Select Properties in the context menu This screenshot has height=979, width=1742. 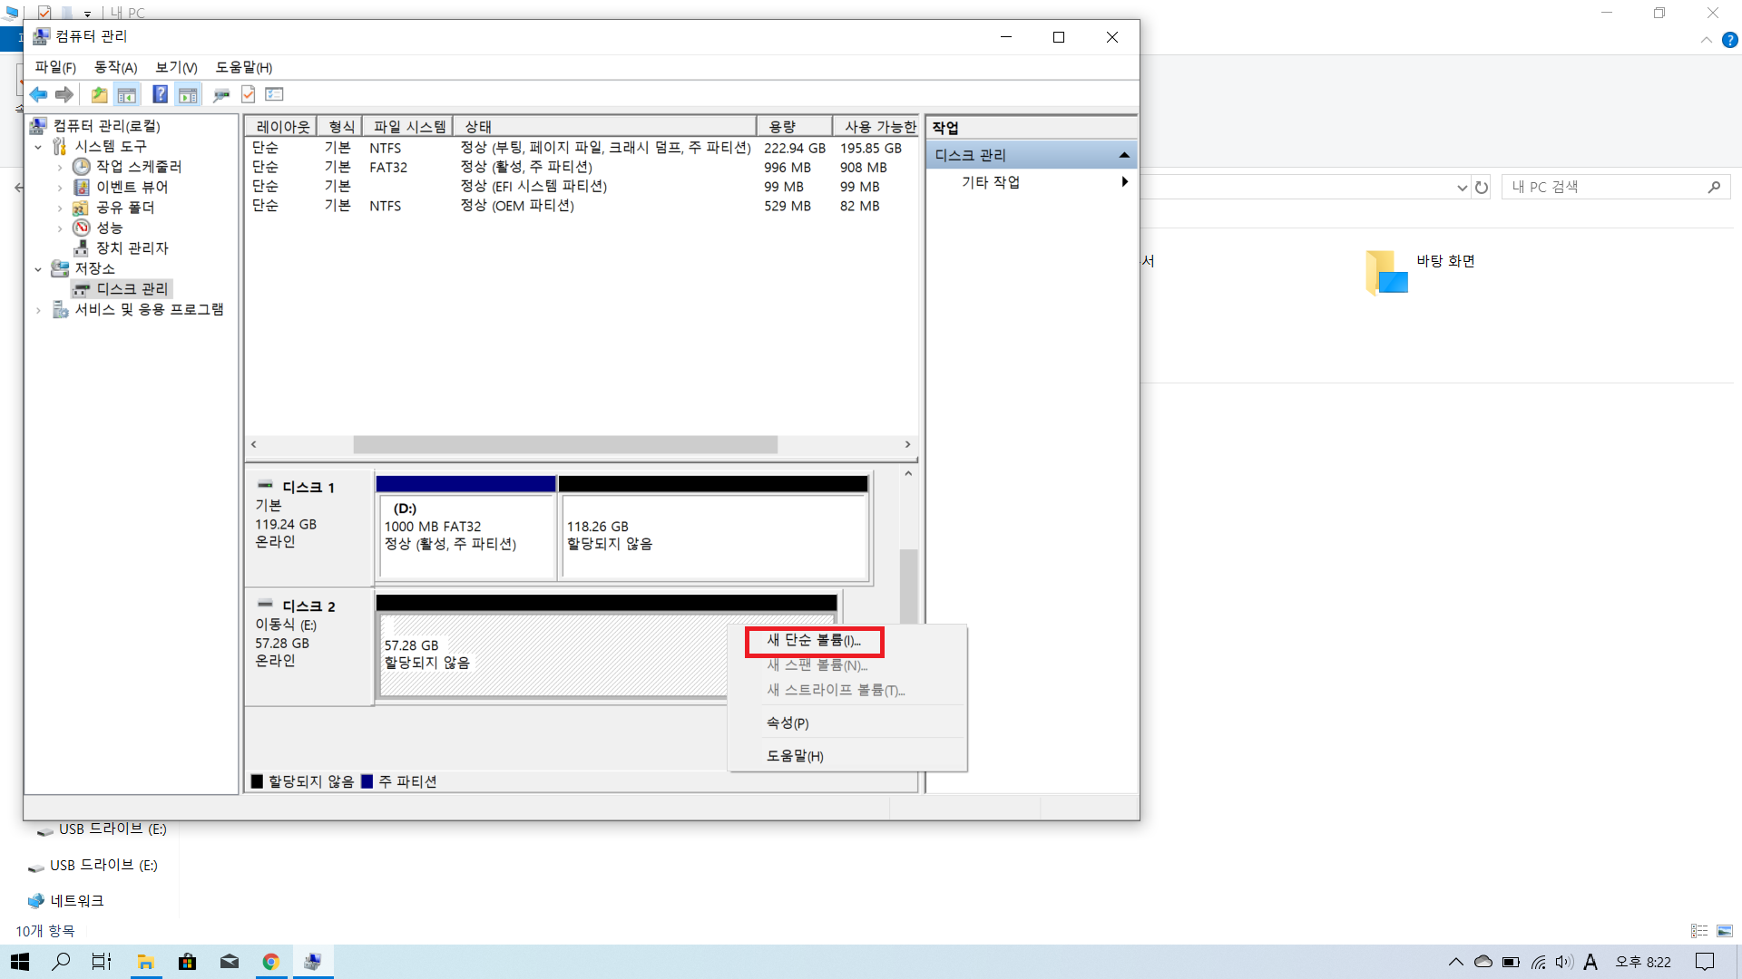[x=787, y=722]
